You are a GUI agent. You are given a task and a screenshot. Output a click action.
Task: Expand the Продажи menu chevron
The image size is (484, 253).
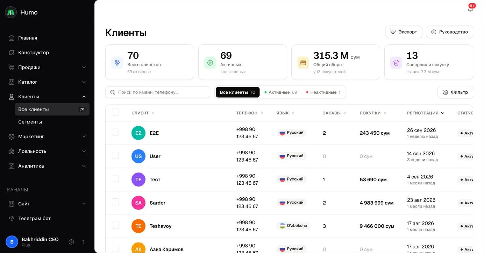(84, 67)
